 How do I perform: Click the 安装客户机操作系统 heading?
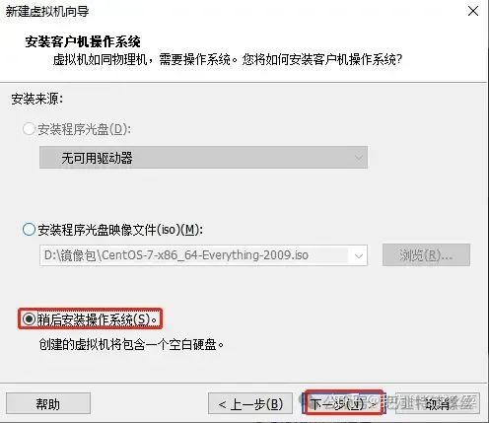point(83,41)
